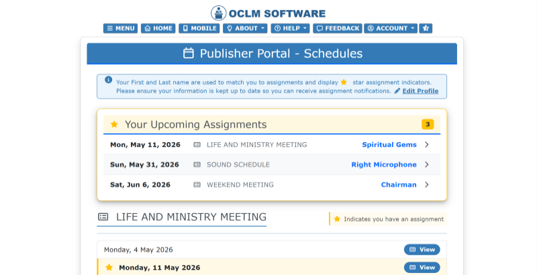
Task: Click the SOUND SCHEDULE label
Action: (238, 164)
